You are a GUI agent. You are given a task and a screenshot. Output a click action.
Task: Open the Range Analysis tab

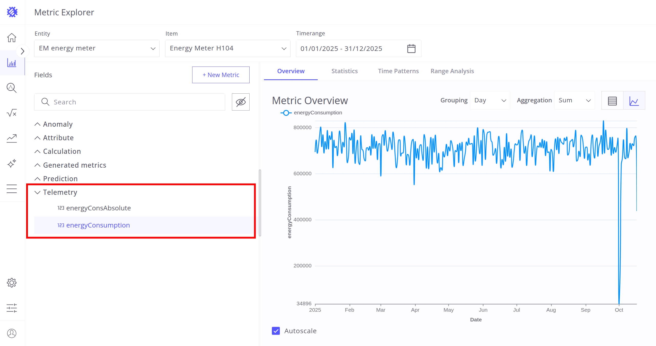452,71
